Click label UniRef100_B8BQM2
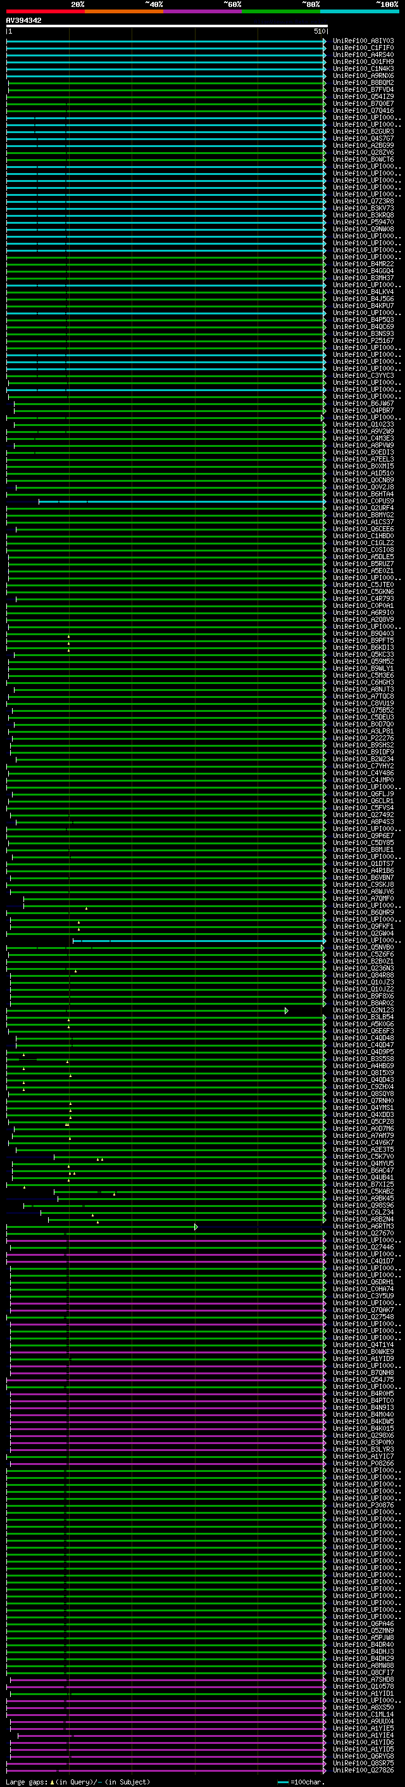 pos(363,82)
